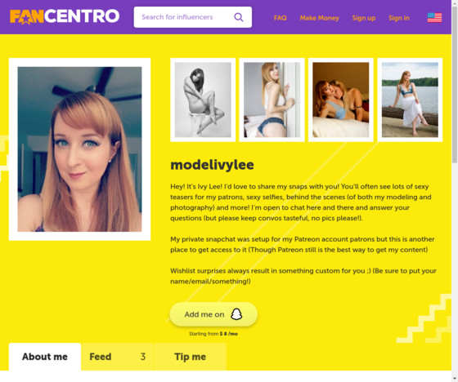Viewport: 458px width, 382px height.
Task: Open the Make Money link
Action: (319, 18)
